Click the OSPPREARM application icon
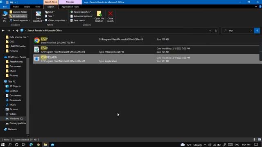This screenshot has height=147, width=262. pos(37,59)
